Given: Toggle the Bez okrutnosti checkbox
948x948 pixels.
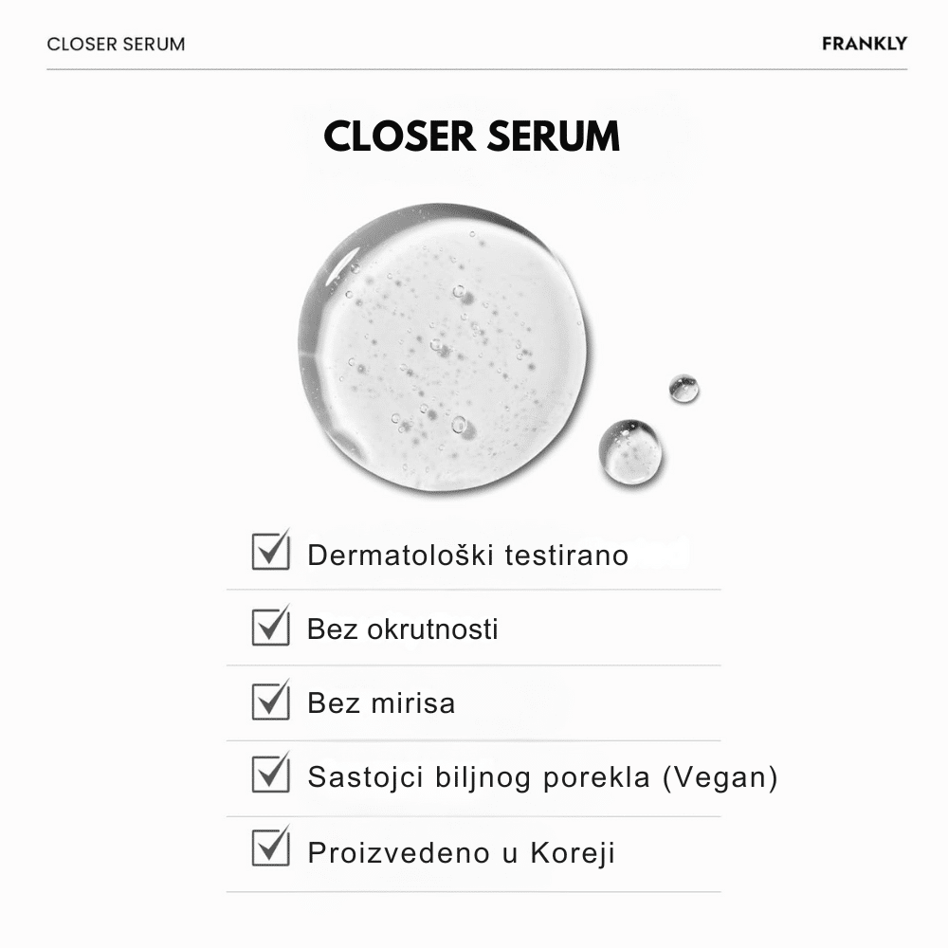Looking at the screenshot, I should click(270, 628).
